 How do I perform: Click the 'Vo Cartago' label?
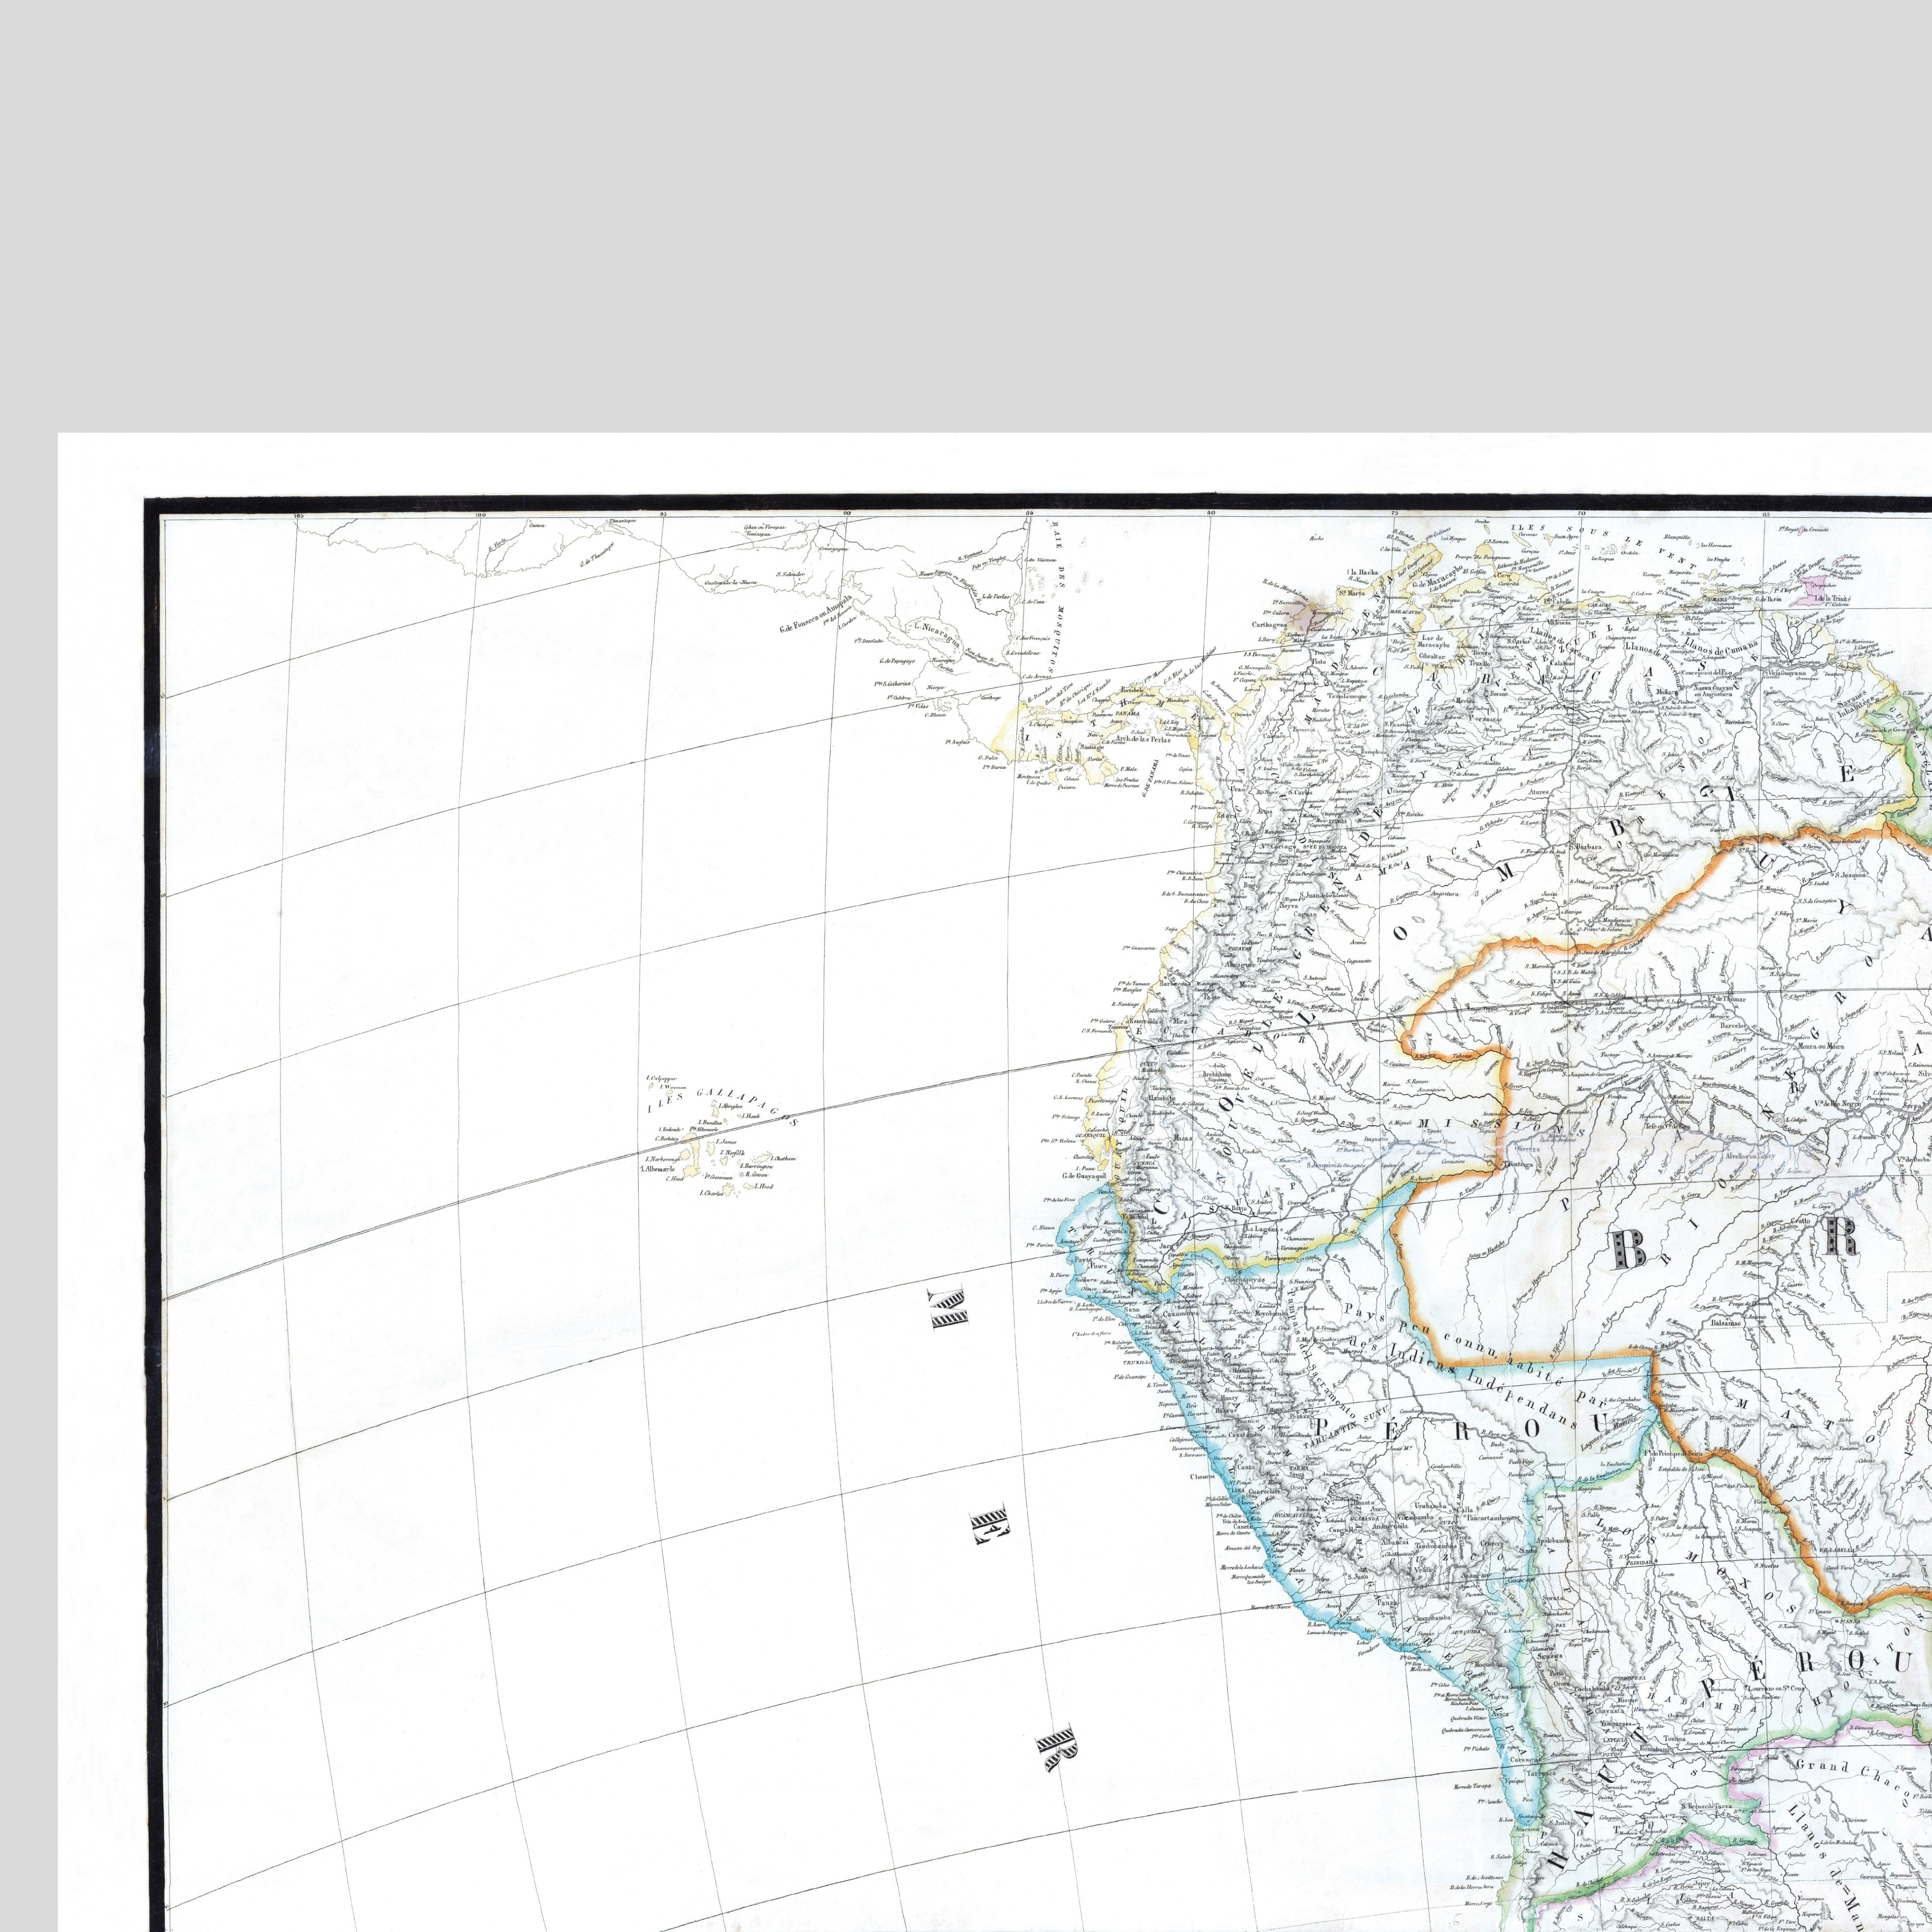click(1278, 847)
